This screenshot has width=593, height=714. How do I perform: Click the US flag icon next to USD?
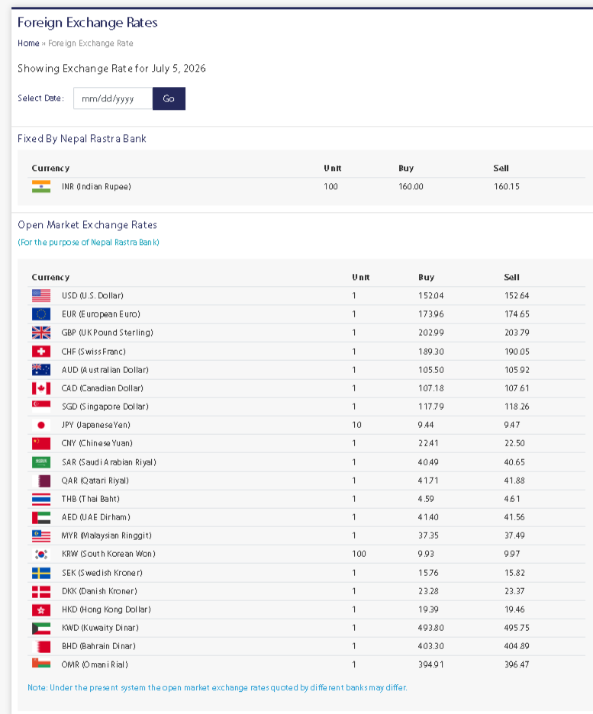[x=41, y=295]
